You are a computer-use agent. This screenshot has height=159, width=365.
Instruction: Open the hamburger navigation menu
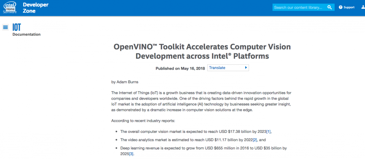click(5, 27)
